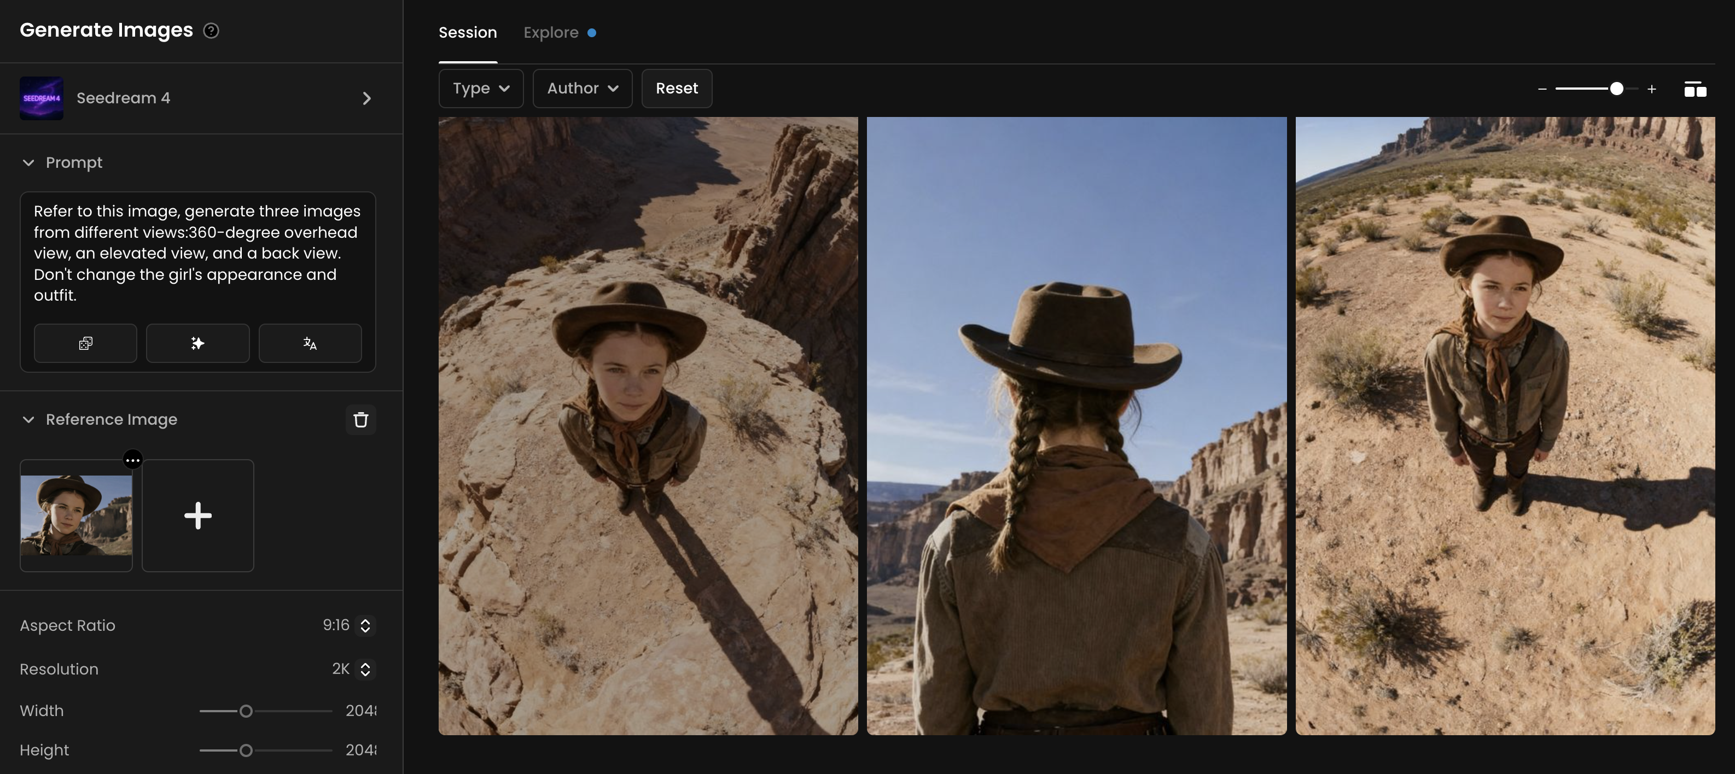Click the enhance prompt sparkle icon
This screenshot has width=1735, height=774.
[197, 343]
